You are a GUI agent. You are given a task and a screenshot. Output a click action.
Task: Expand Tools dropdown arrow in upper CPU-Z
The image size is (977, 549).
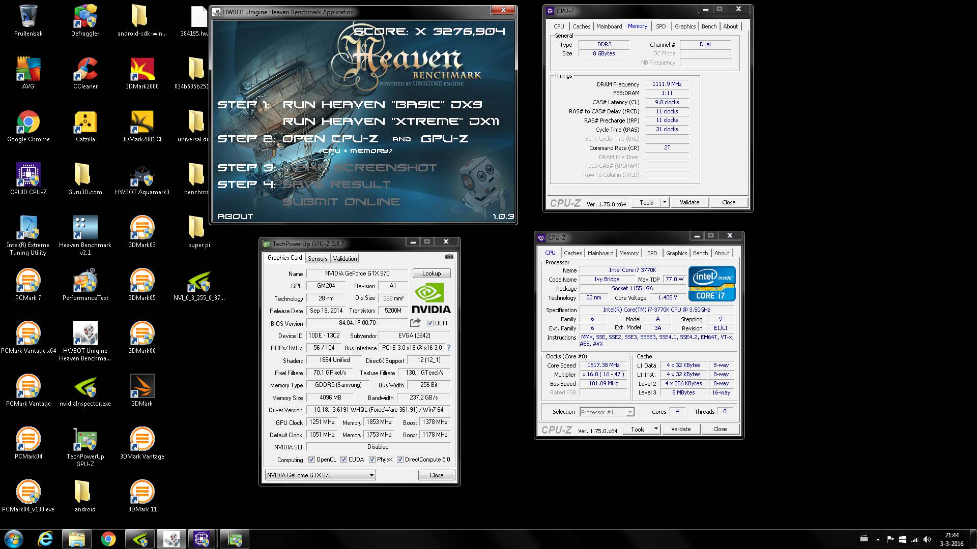pos(664,202)
